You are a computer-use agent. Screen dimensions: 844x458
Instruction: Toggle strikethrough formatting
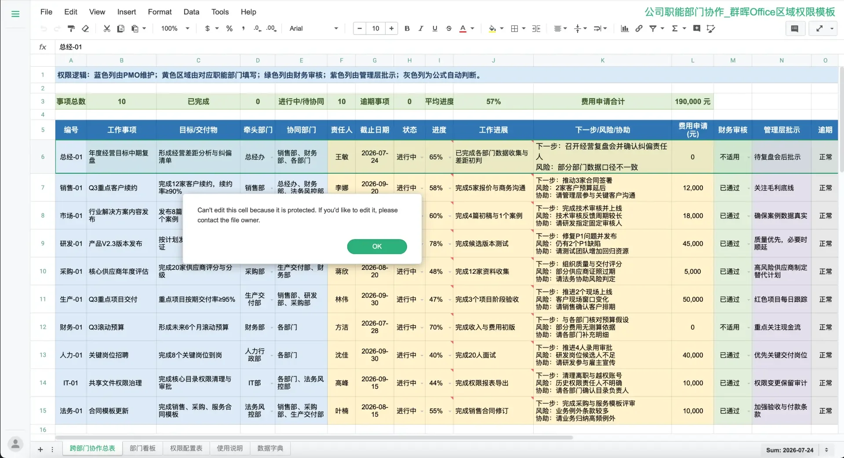click(449, 29)
